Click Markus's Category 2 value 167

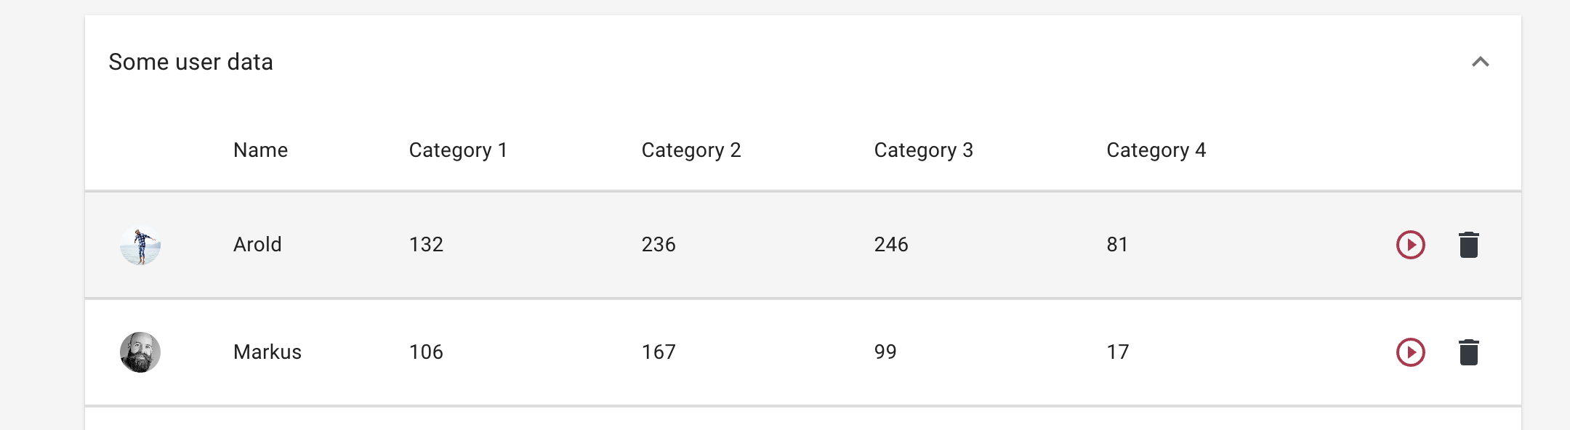click(x=659, y=352)
